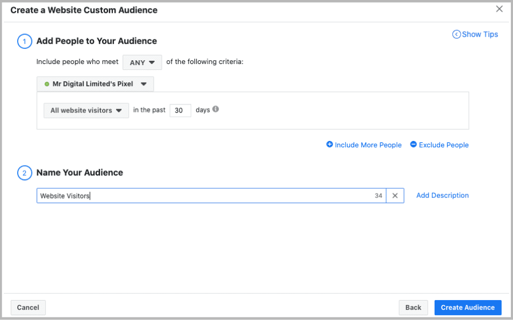Focus the audience name field with Website Visitors

pos(204,196)
